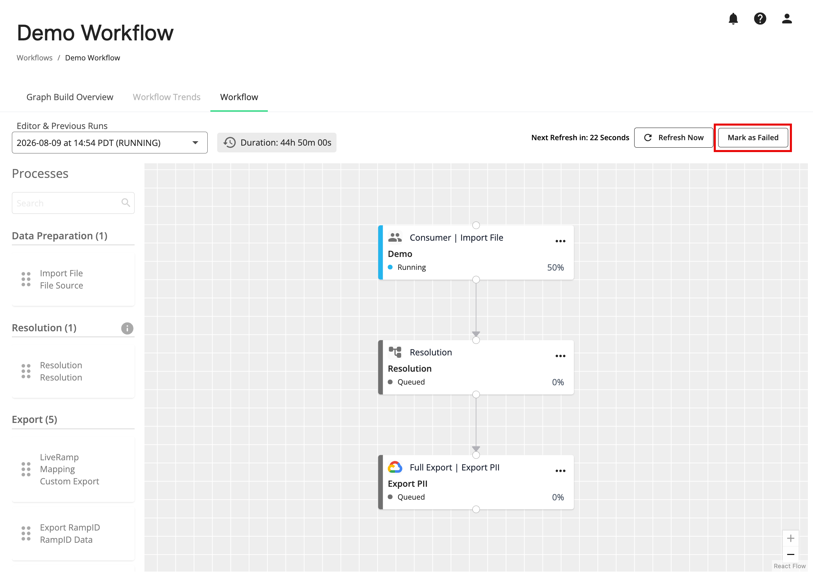The height and width of the screenshot is (575, 813).
Task: Click bottom connector handle of Export PII node
Action: click(476, 509)
